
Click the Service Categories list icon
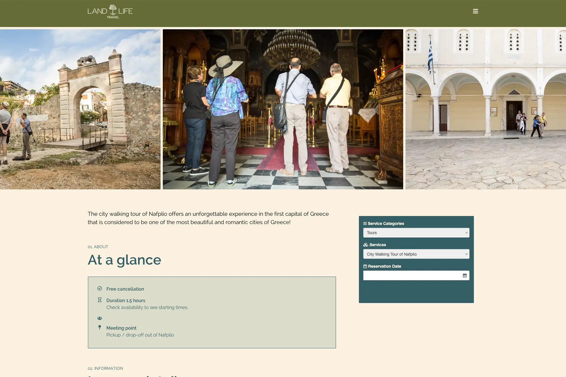[365, 224]
